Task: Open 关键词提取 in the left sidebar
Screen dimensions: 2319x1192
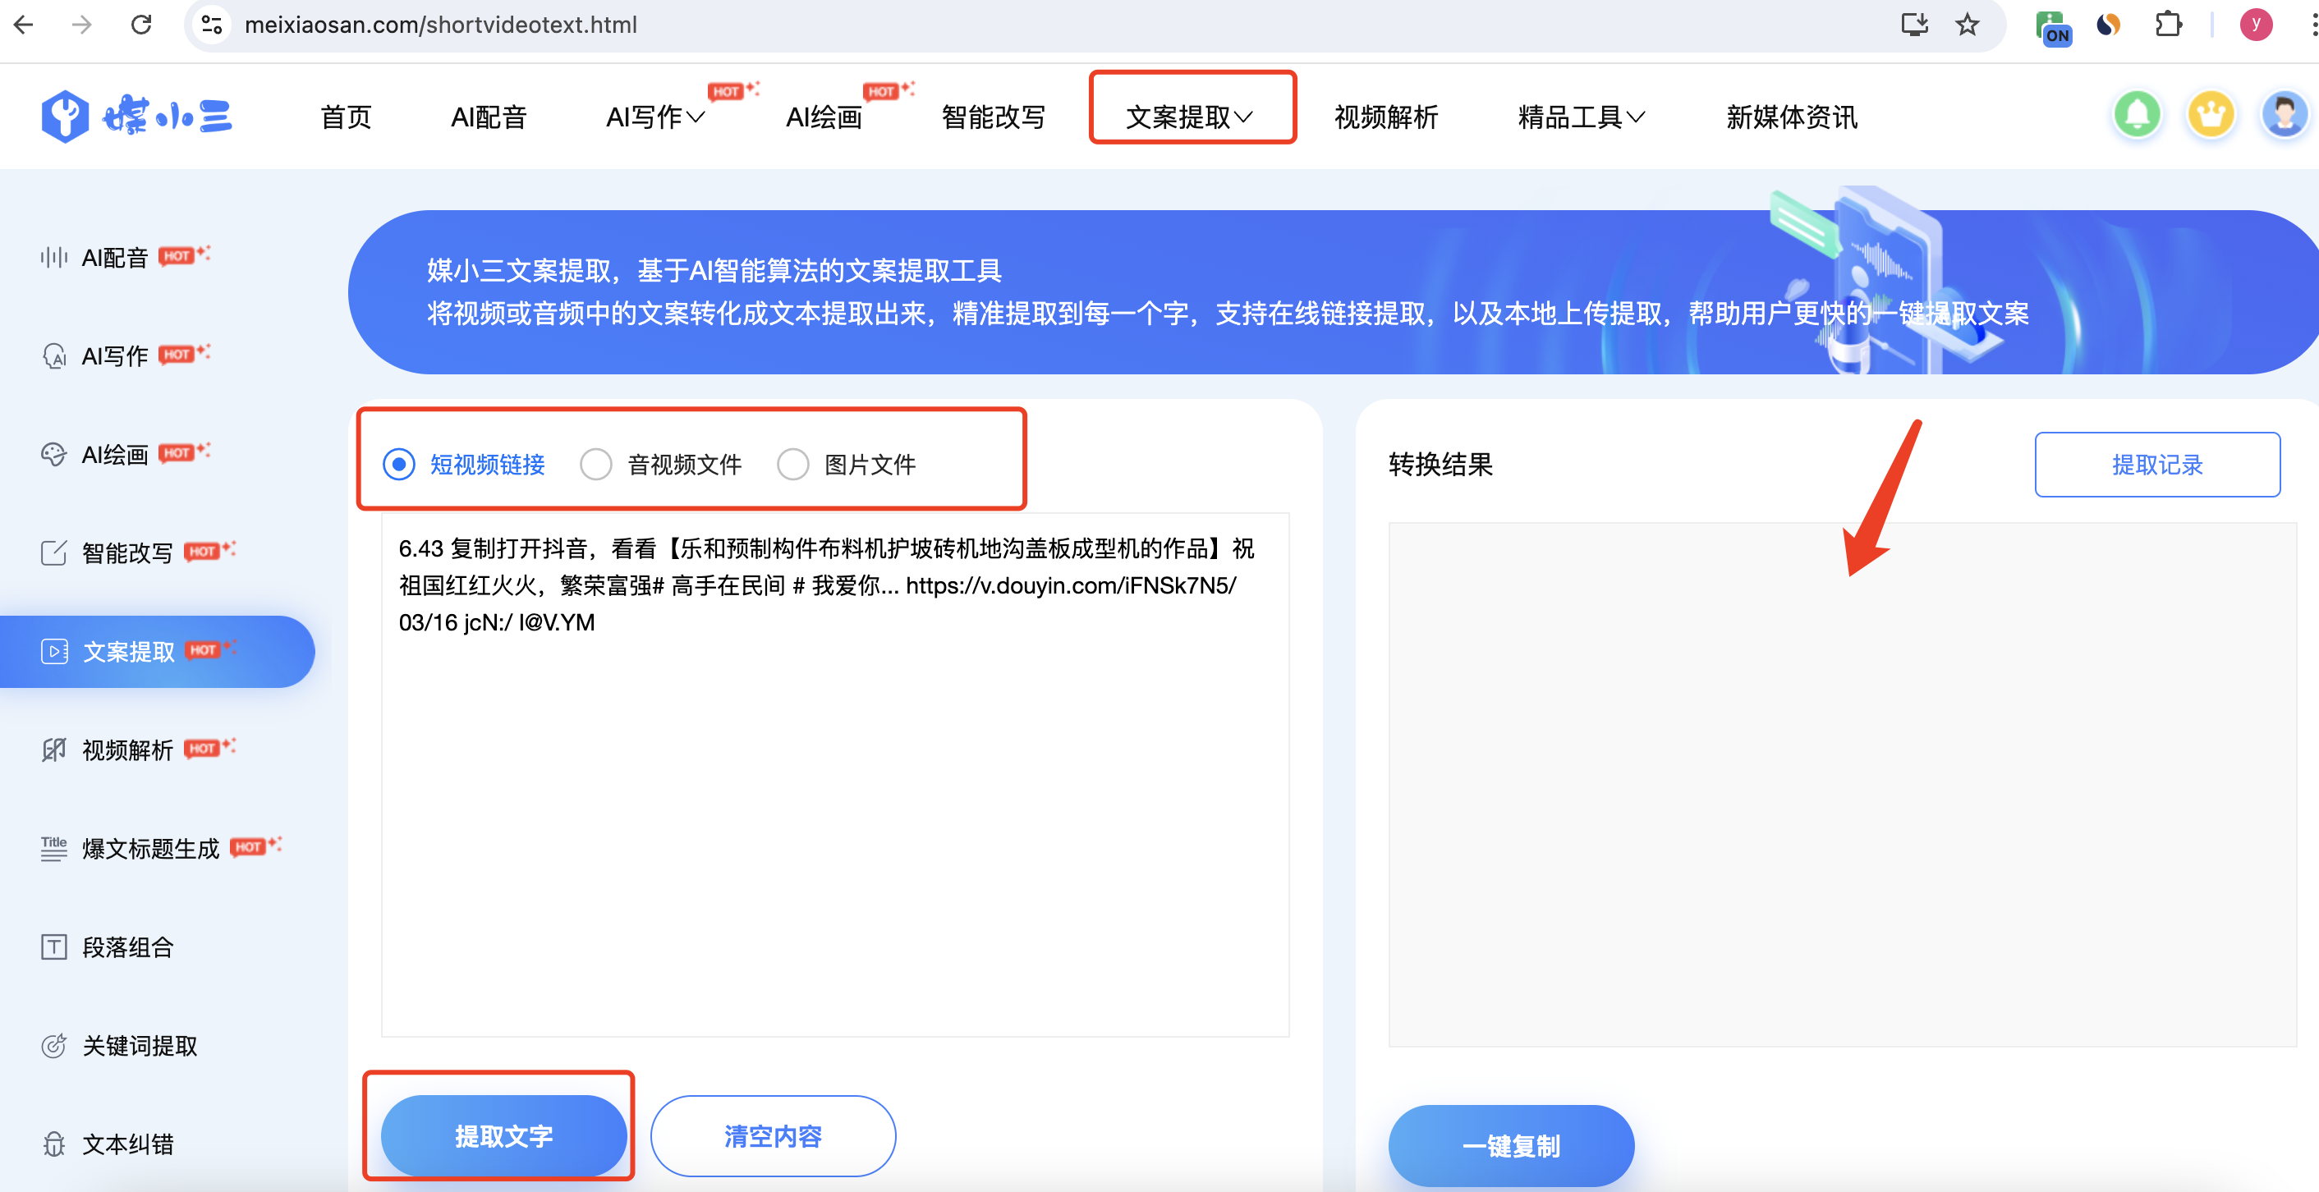Action: [x=140, y=1045]
